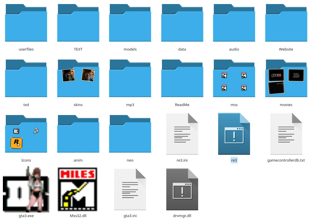Click the 'skins' folder name label
310x224 pixels.
click(78, 105)
